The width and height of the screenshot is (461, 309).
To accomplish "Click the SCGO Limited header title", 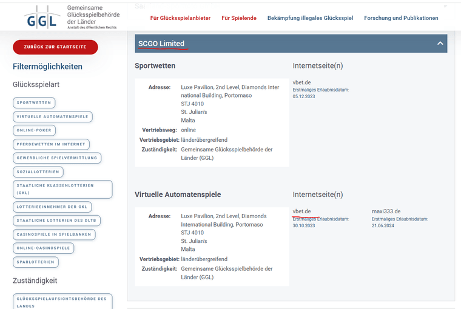I will click(x=161, y=44).
